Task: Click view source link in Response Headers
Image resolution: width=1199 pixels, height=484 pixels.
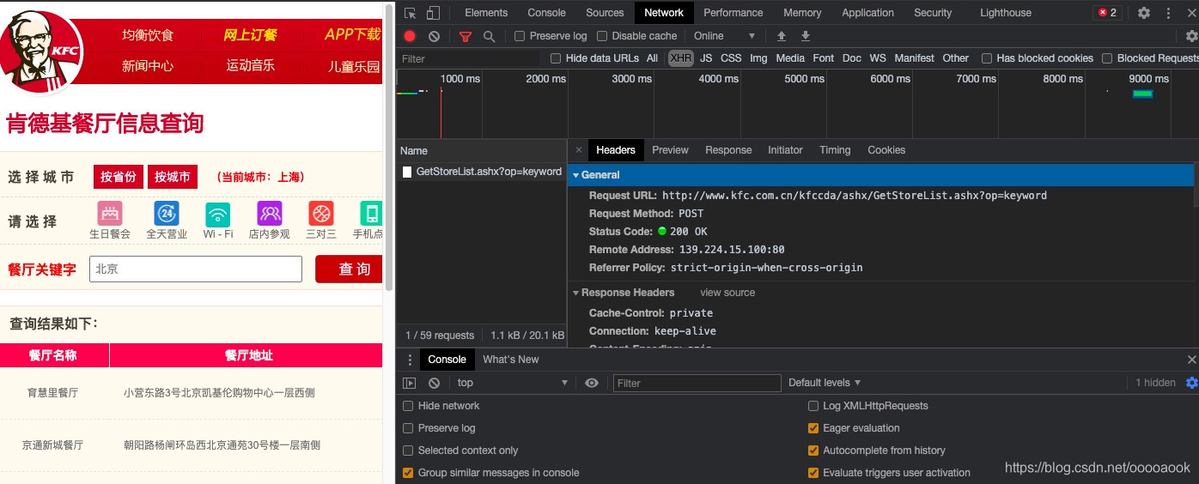Action: (x=727, y=293)
